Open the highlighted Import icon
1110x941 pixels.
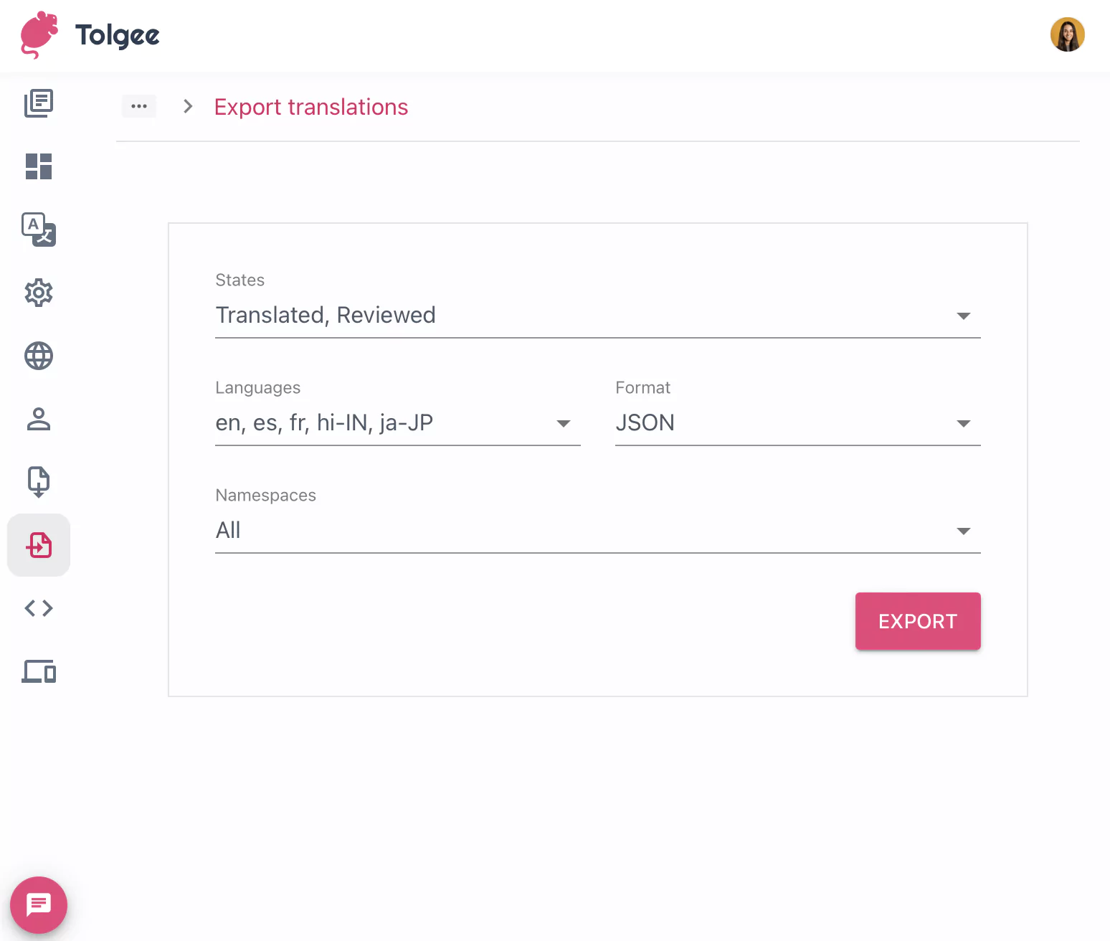point(39,545)
